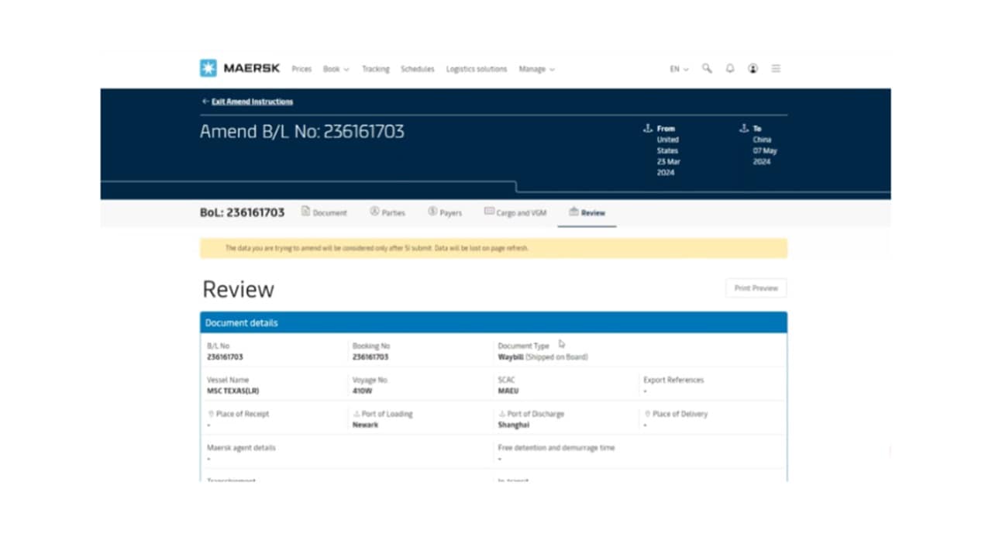Open the EN language selector
Image resolution: width=992 pixels, height=558 pixels.
click(x=679, y=69)
